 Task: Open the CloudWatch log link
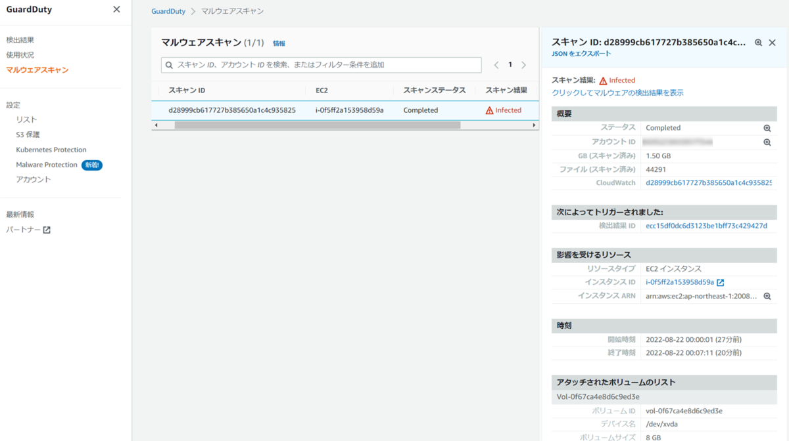click(709, 183)
